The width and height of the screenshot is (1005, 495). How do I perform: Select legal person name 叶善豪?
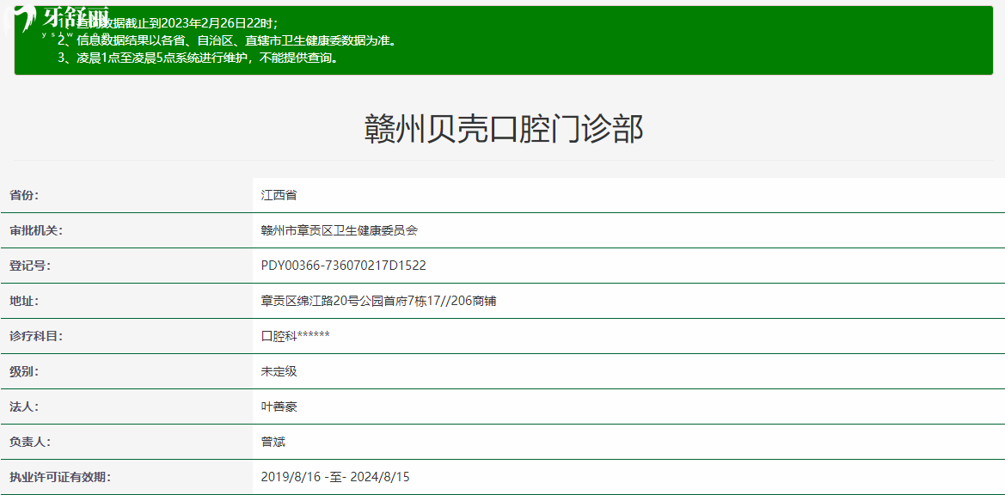click(x=279, y=406)
